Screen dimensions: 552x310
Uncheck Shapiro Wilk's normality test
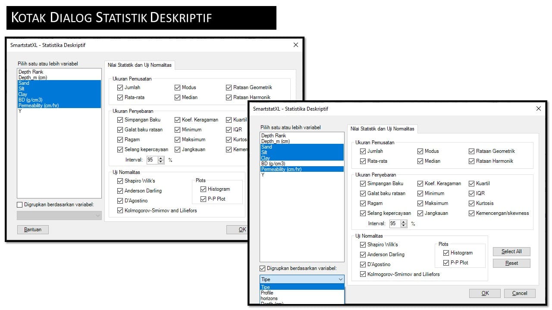(363, 244)
